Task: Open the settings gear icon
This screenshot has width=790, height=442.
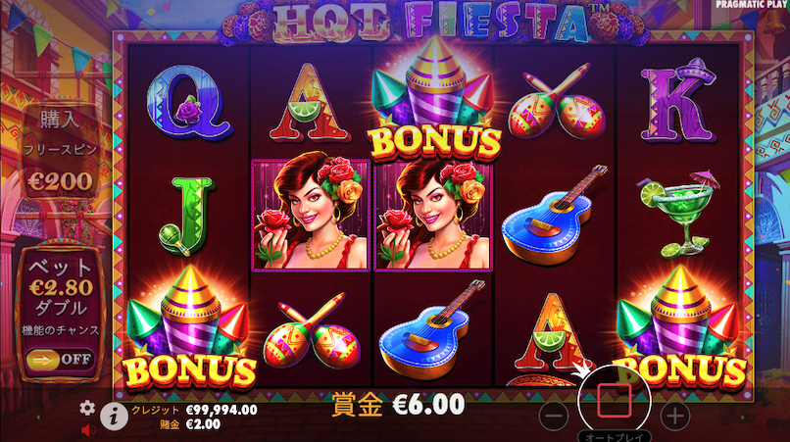Action: pyautogui.click(x=87, y=408)
